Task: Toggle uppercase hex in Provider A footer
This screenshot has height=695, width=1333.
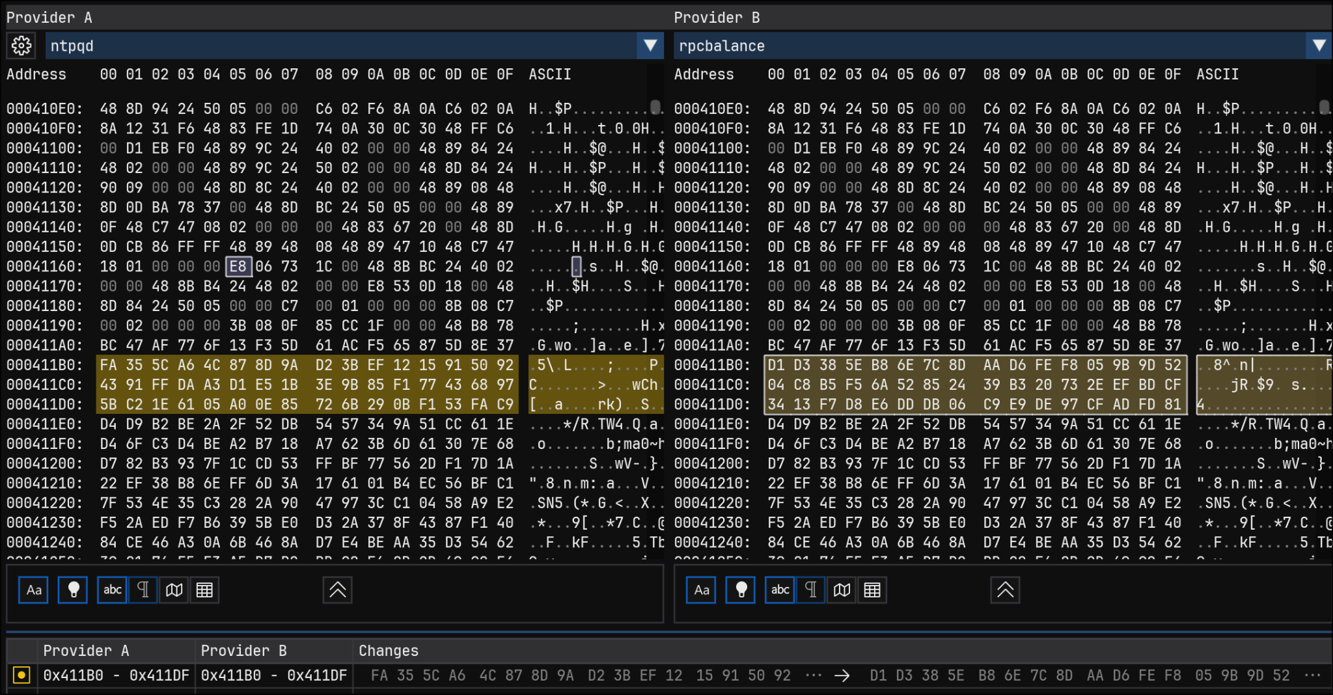Action: (x=34, y=590)
